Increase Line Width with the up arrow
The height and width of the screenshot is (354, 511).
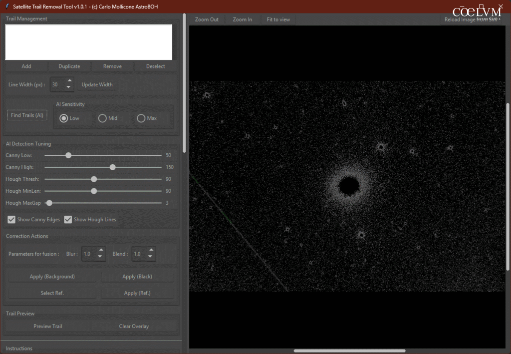pos(69,81)
